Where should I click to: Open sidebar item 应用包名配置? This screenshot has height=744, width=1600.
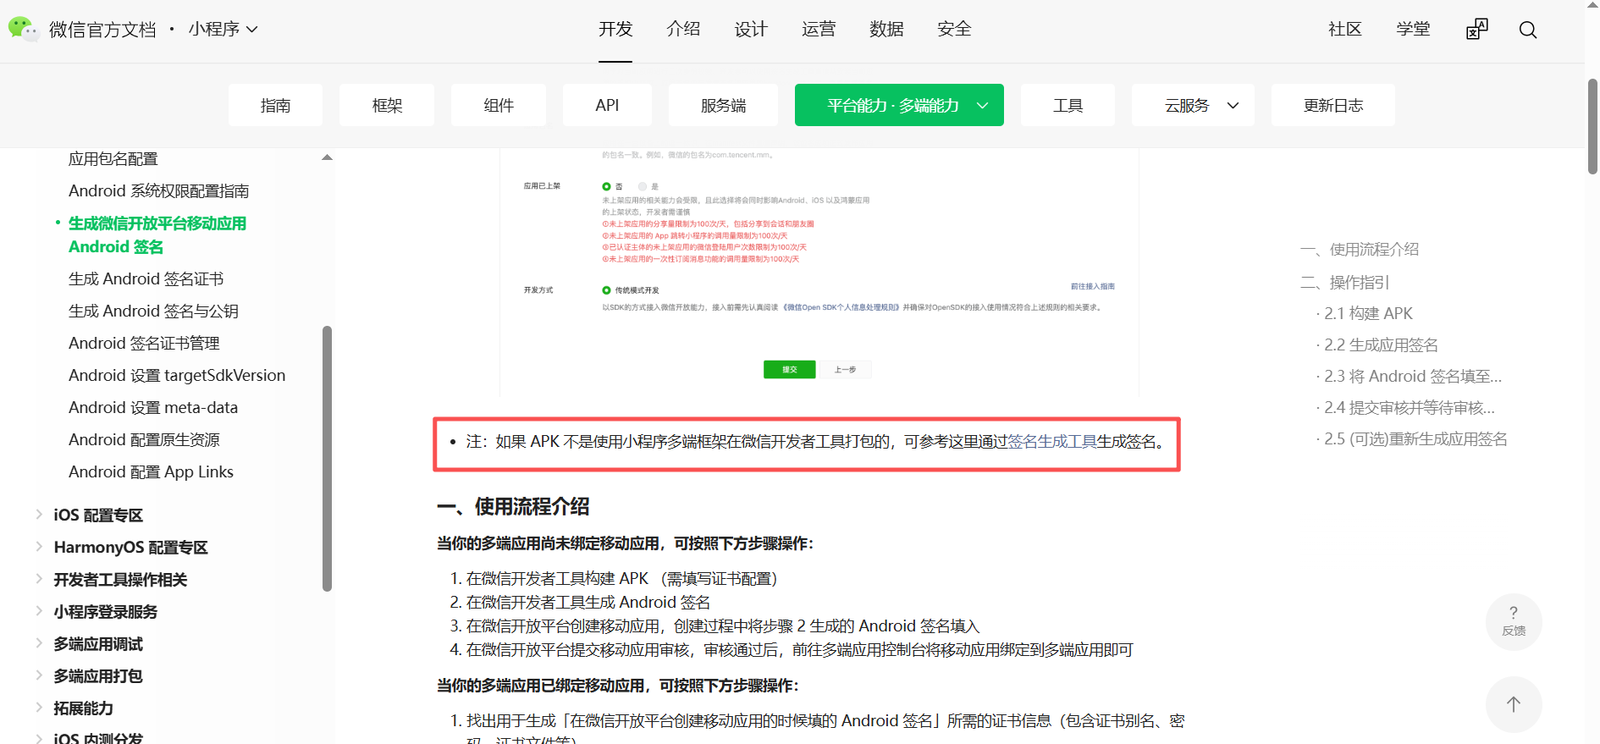(x=113, y=159)
